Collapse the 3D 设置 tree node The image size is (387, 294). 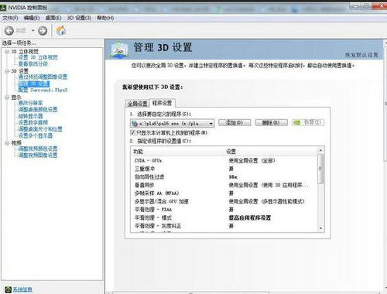click(7, 71)
